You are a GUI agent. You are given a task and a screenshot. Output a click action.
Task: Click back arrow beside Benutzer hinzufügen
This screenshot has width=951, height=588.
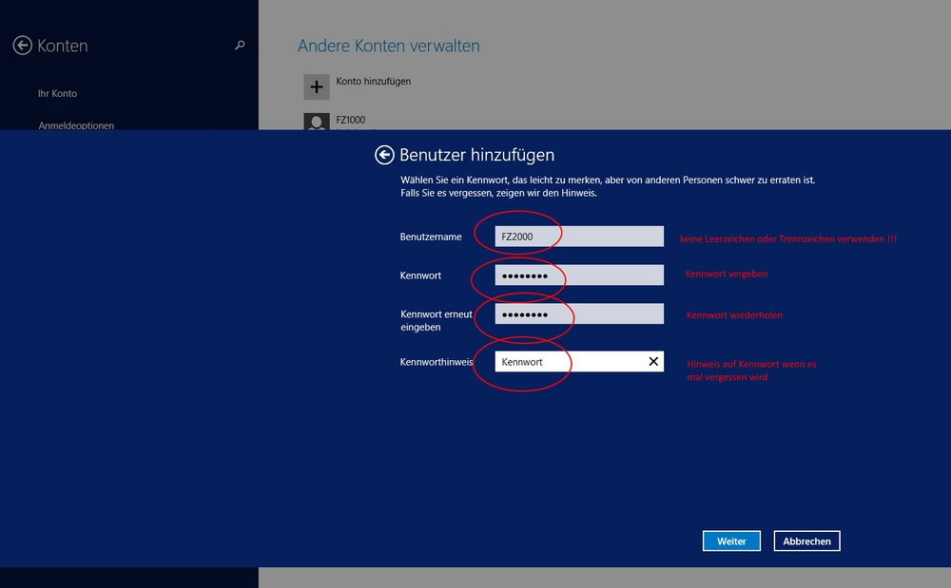tap(384, 155)
